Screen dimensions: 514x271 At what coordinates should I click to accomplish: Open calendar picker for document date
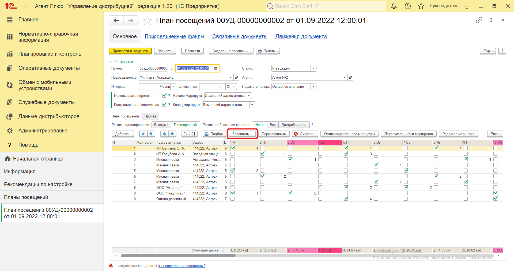pyautogui.click(x=216, y=68)
